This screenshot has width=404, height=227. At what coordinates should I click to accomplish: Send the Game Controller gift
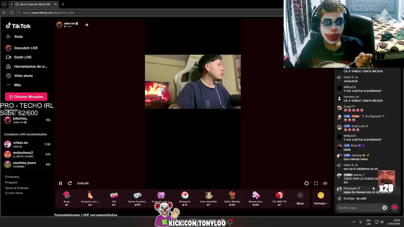click(137, 199)
